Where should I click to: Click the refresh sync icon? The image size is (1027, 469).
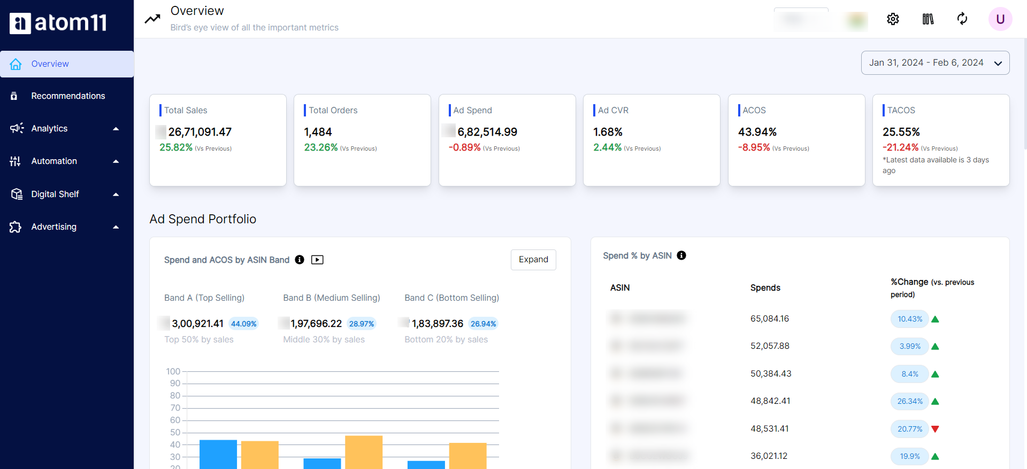[x=962, y=19]
